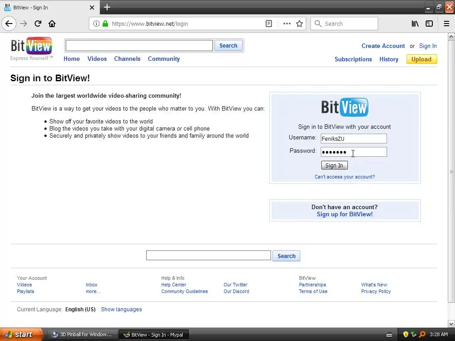This screenshot has height=341, width=455.
Task: Click into the Password field
Action: [x=354, y=152]
